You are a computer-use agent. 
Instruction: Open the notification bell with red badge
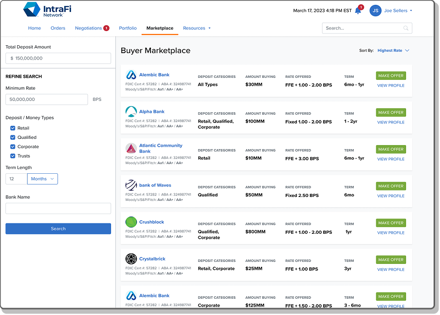click(357, 10)
